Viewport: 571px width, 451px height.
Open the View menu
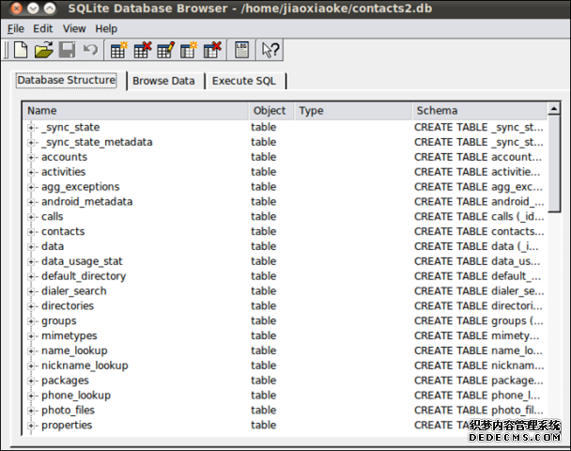[74, 28]
